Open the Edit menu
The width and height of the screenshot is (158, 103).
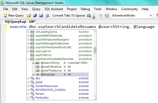tap(15, 9)
